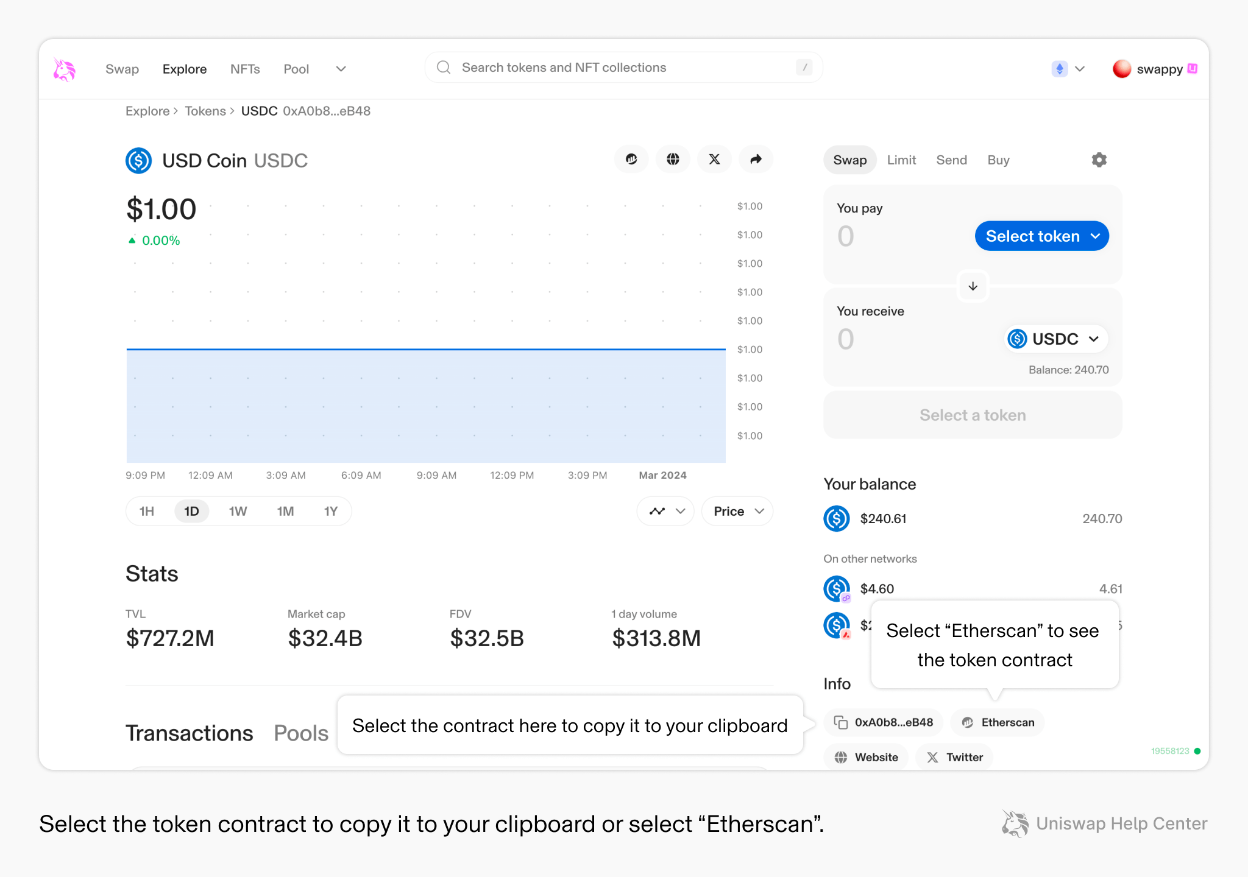This screenshot has width=1248, height=877.
Task: Open the Twitter link in Info
Action: pyautogui.click(x=954, y=757)
